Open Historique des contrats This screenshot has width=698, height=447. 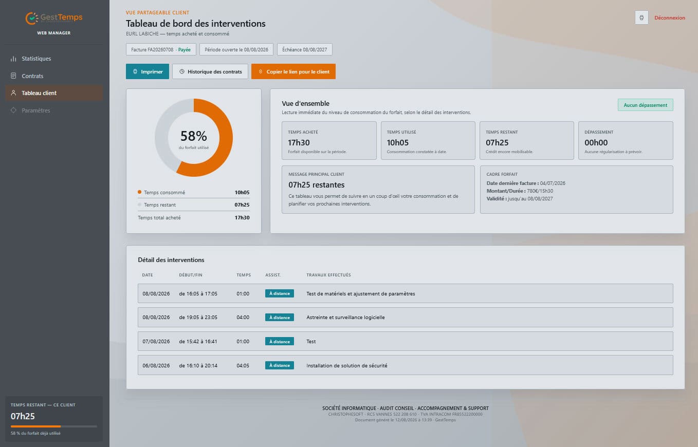210,71
